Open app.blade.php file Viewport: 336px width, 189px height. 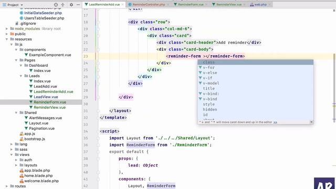click(x=37, y=170)
